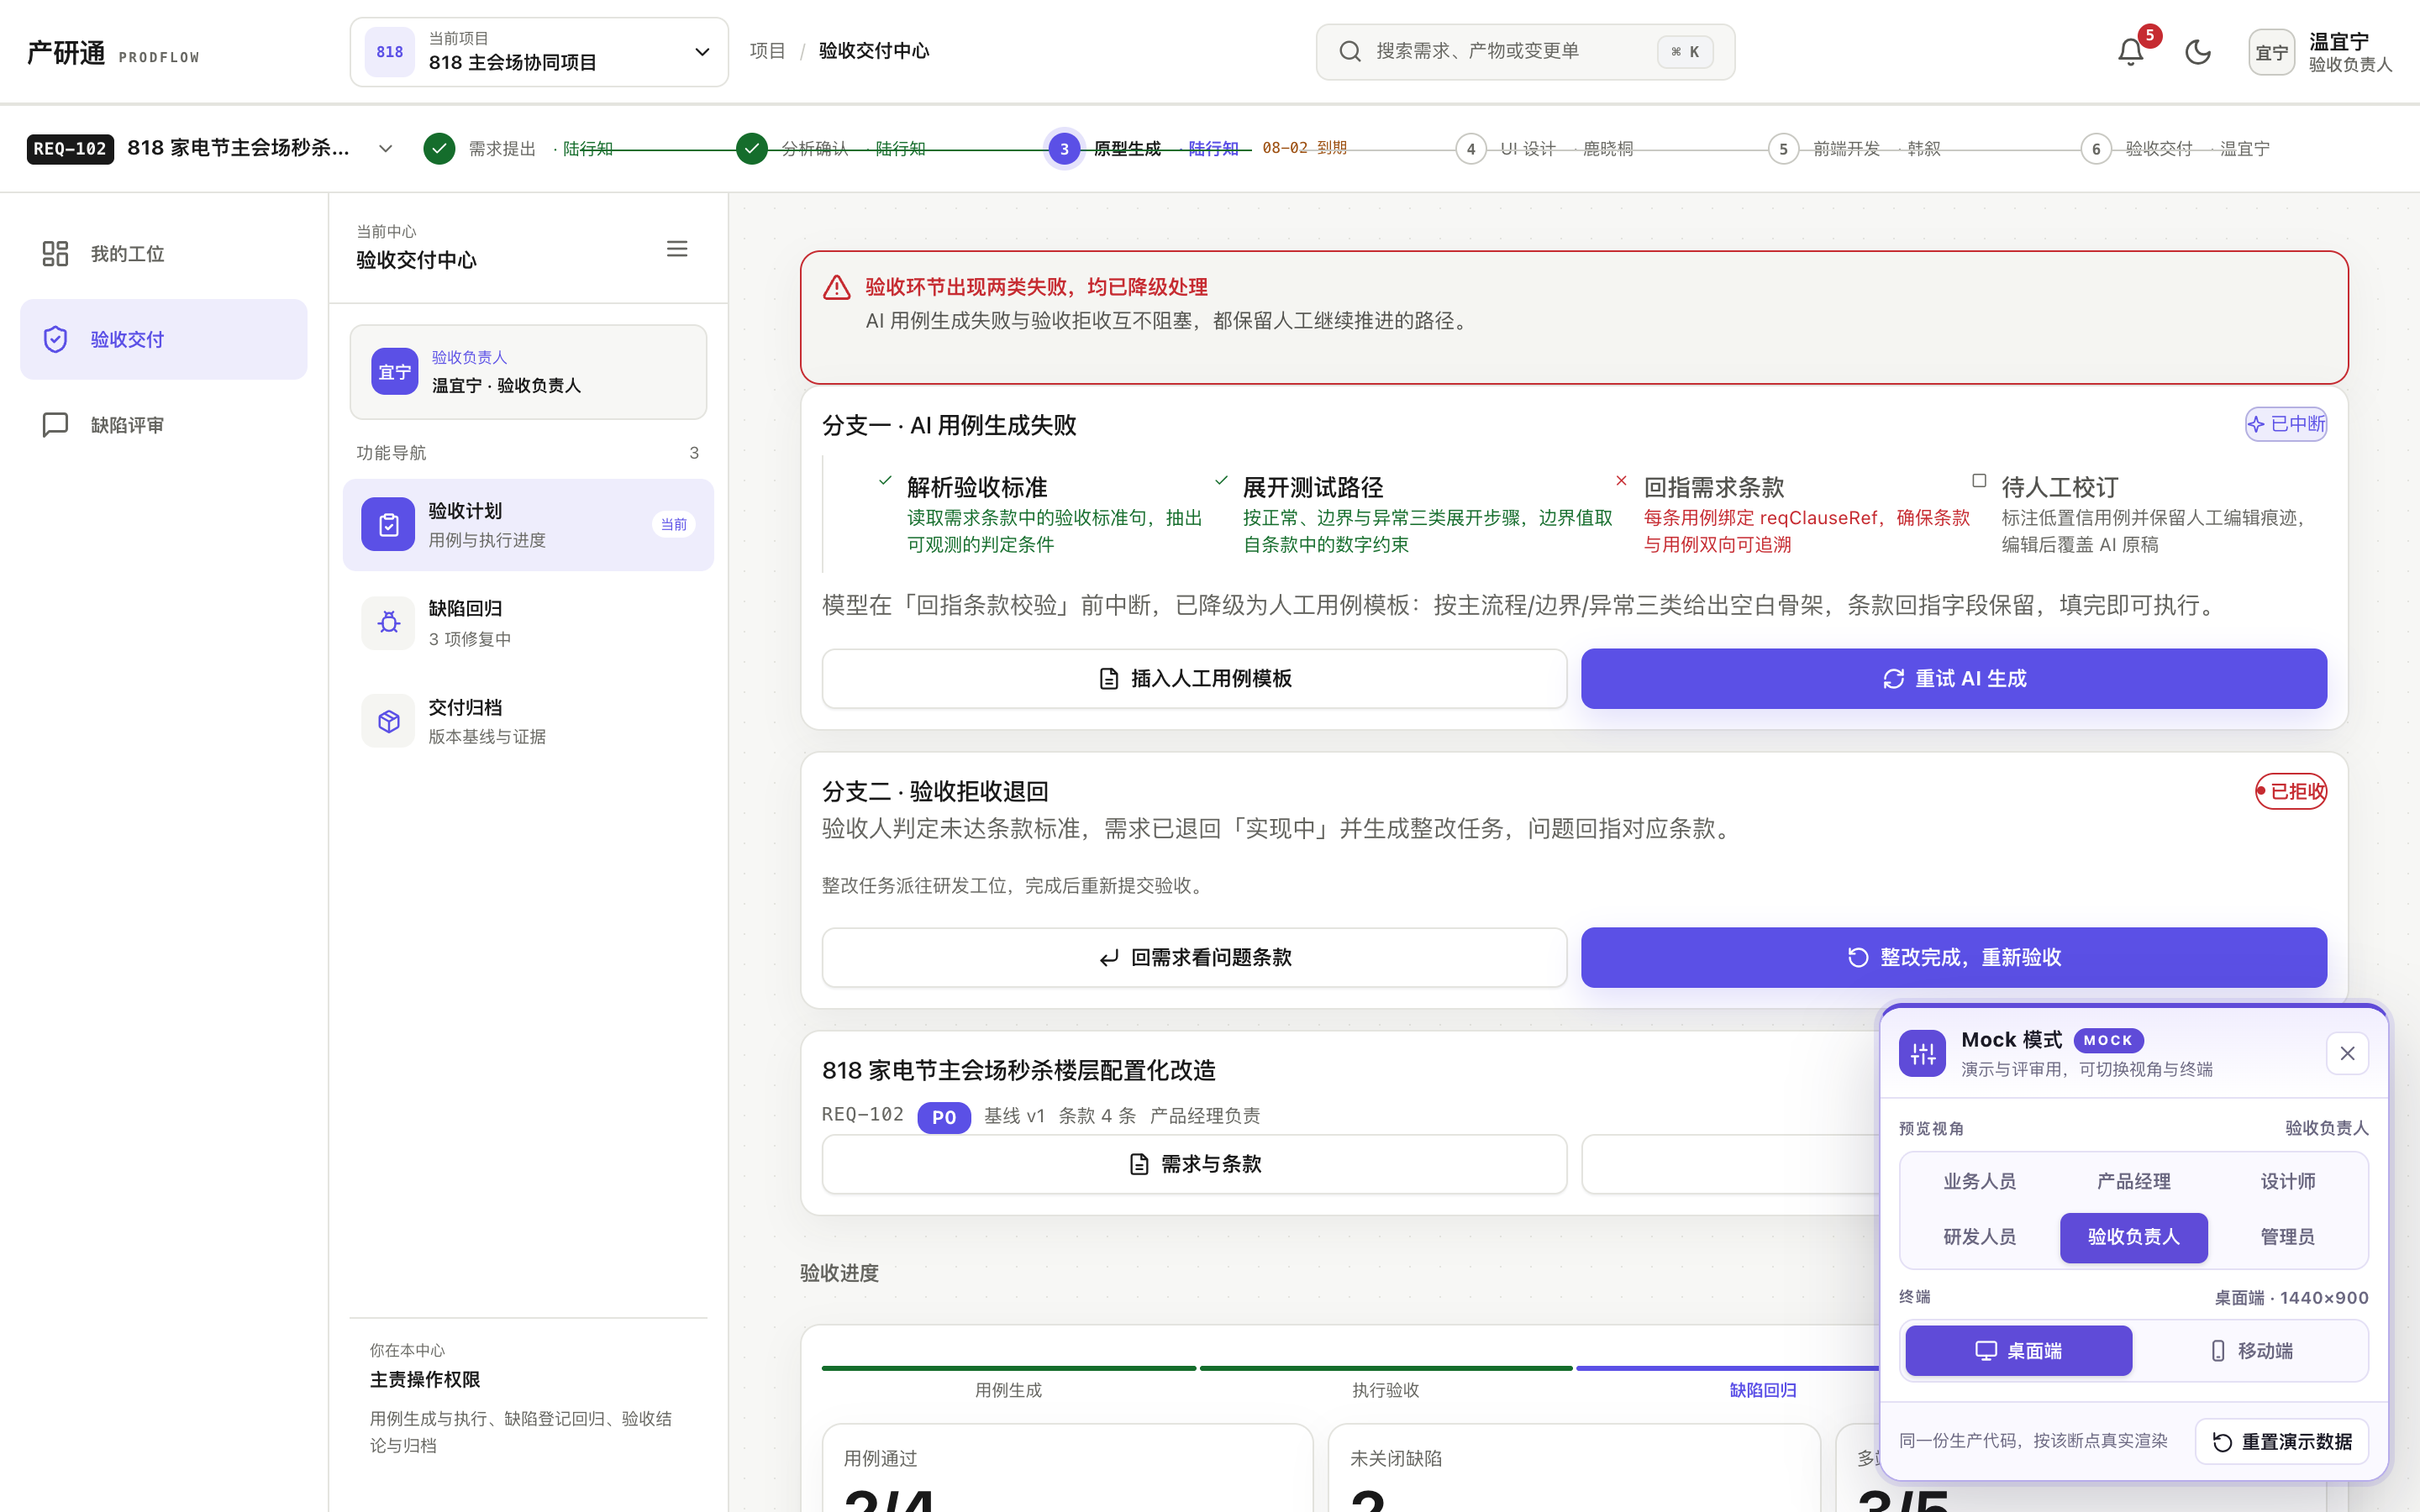Viewport: 2420px width, 1512px height.
Task: Click the ⌘K shortcut badge
Action: pyautogui.click(x=1685, y=52)
